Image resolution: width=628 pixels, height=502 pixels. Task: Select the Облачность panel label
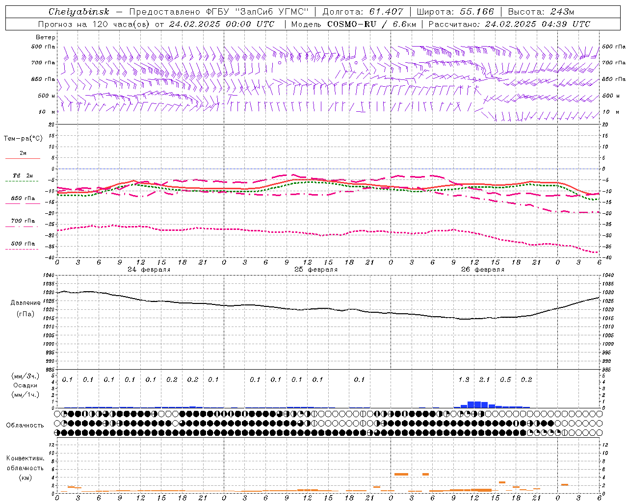pos(25,426)
